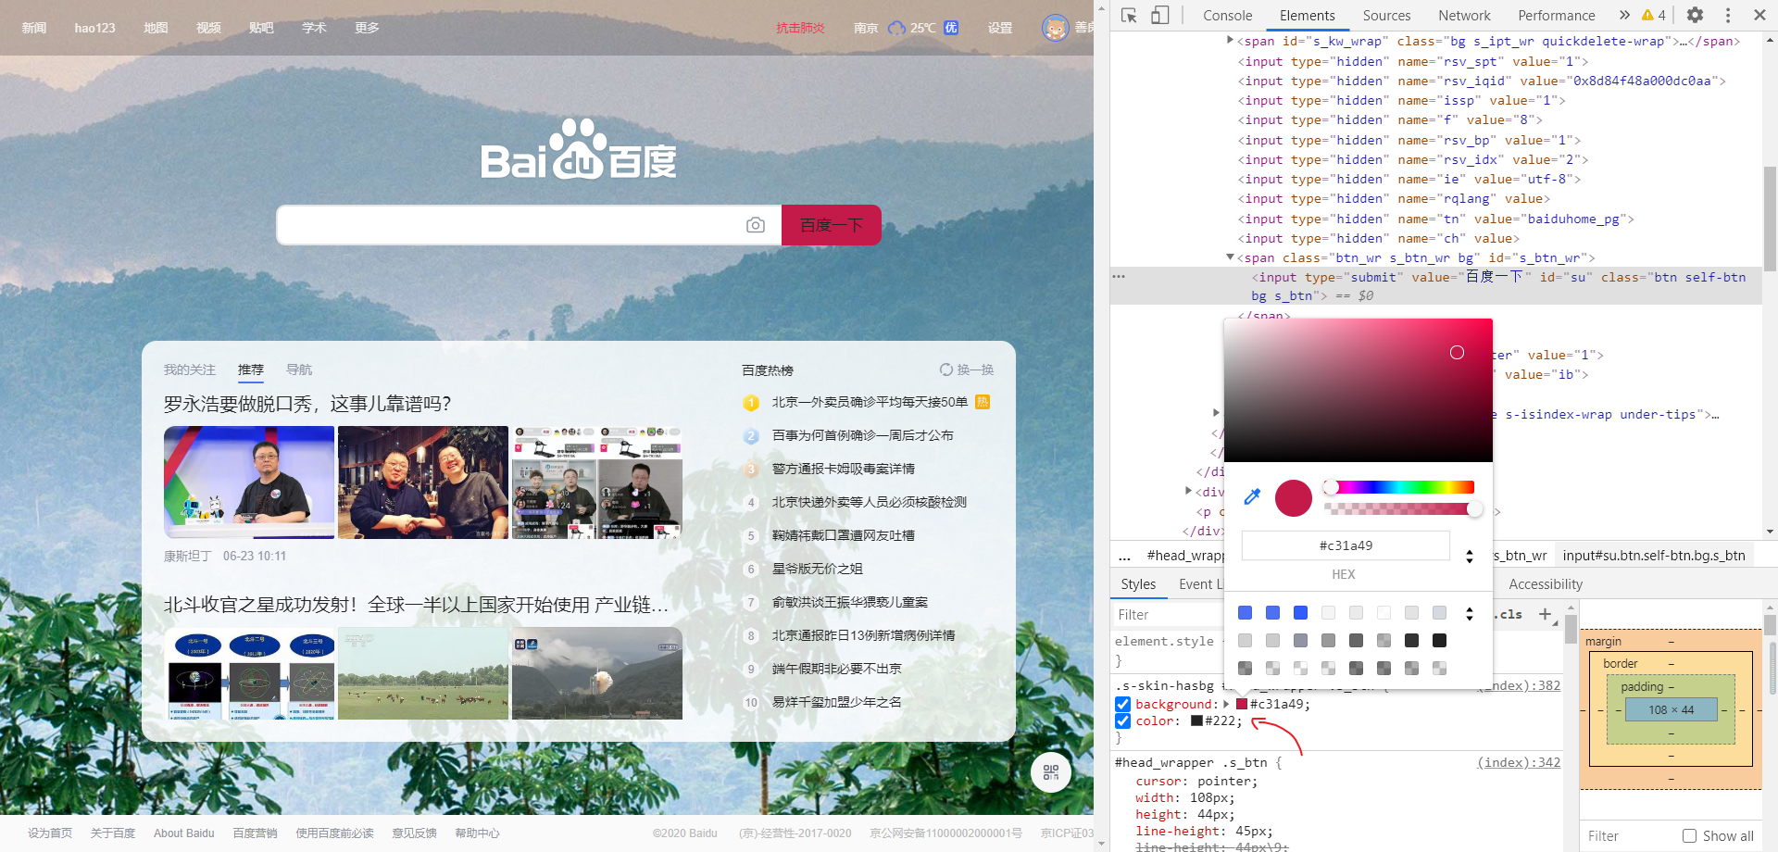This screenshot has height=852, width=1778.
Task: Open the rocket launch thumbnail
Action: pyautogui.click(x=597, y=673)
